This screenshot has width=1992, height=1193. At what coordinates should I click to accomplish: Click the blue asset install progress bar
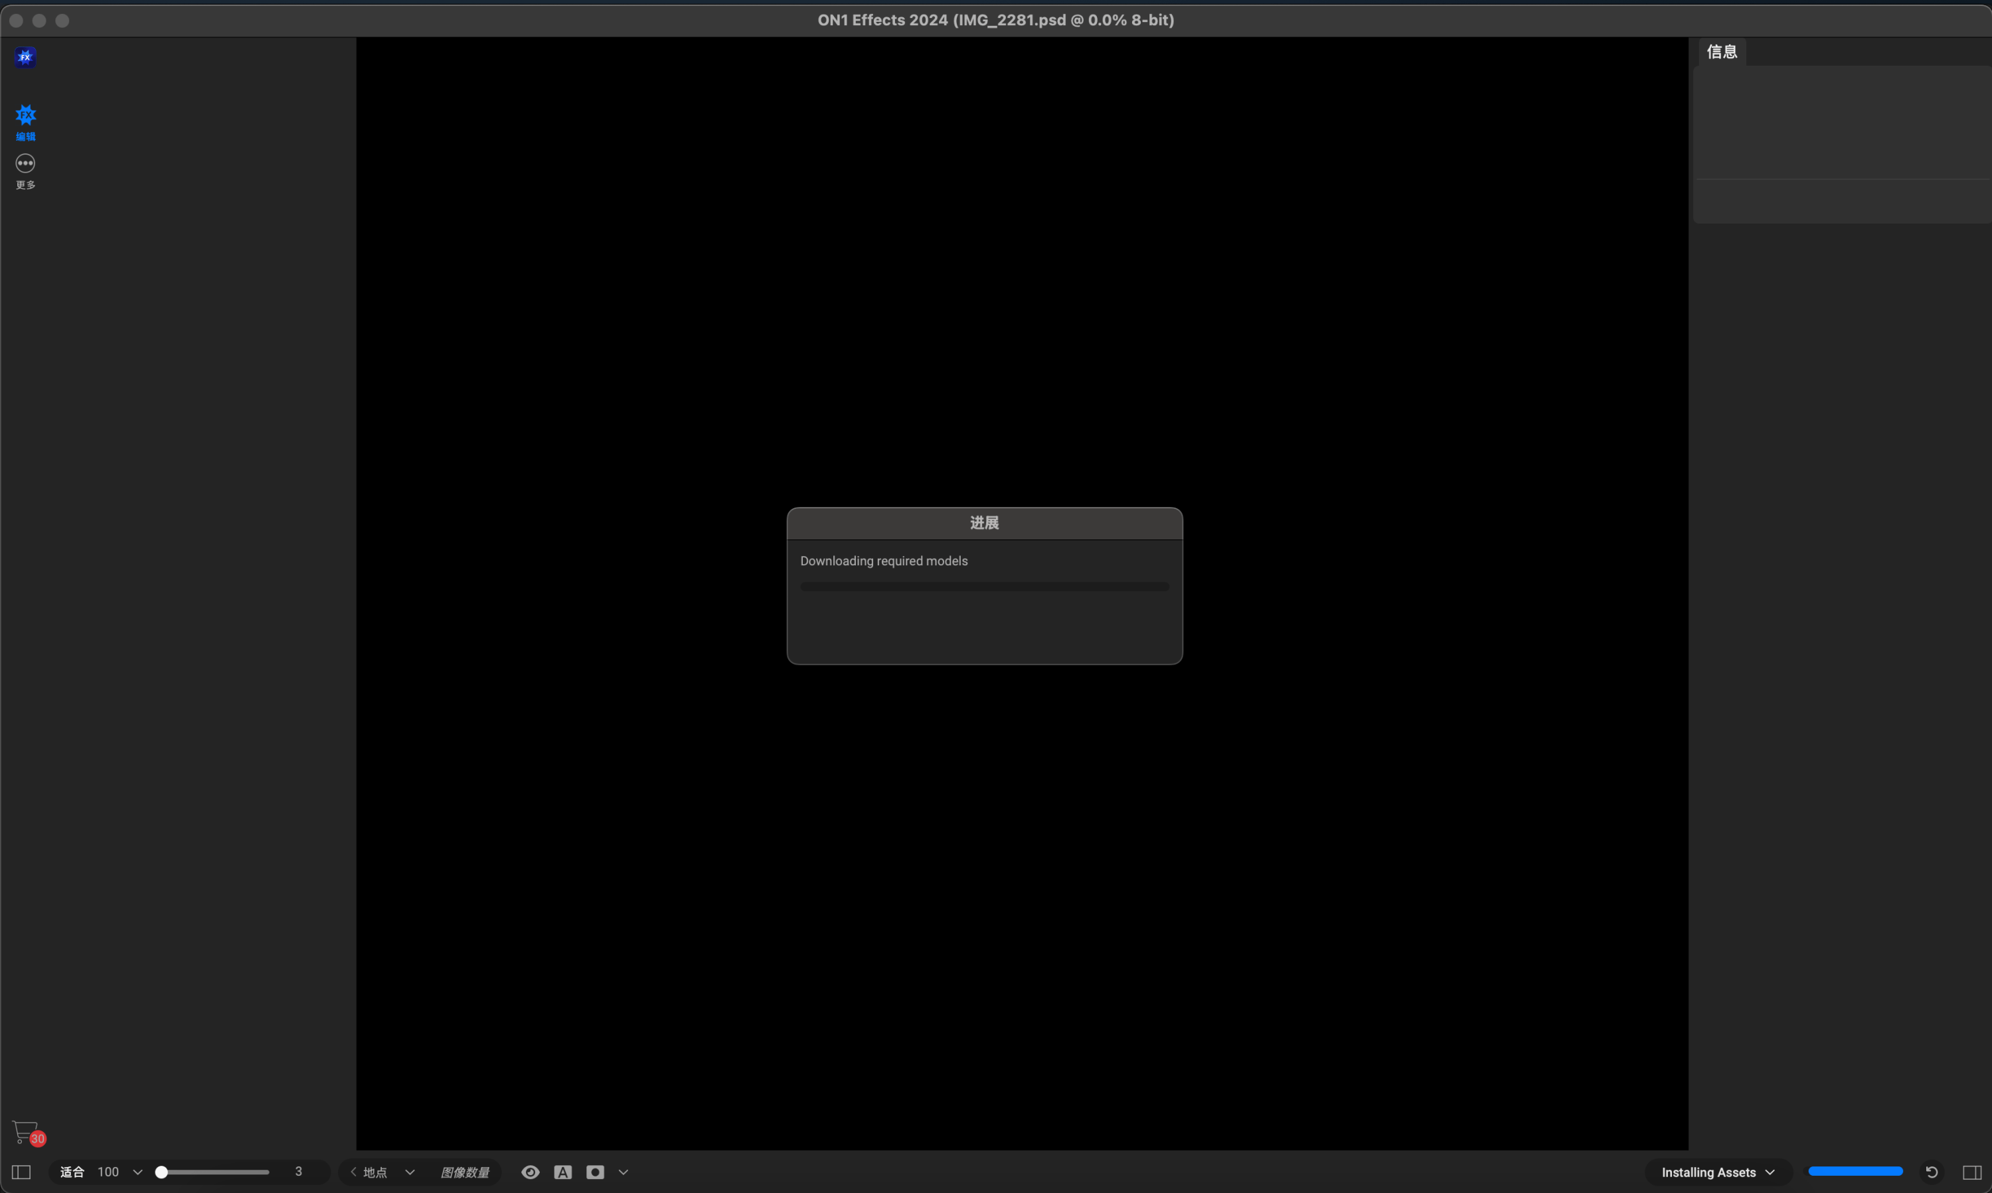[x=1855, y=1171]
